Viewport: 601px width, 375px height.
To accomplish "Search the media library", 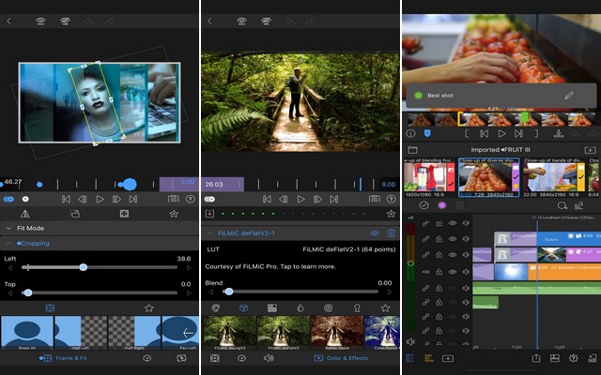I will (x=562, y=205).
